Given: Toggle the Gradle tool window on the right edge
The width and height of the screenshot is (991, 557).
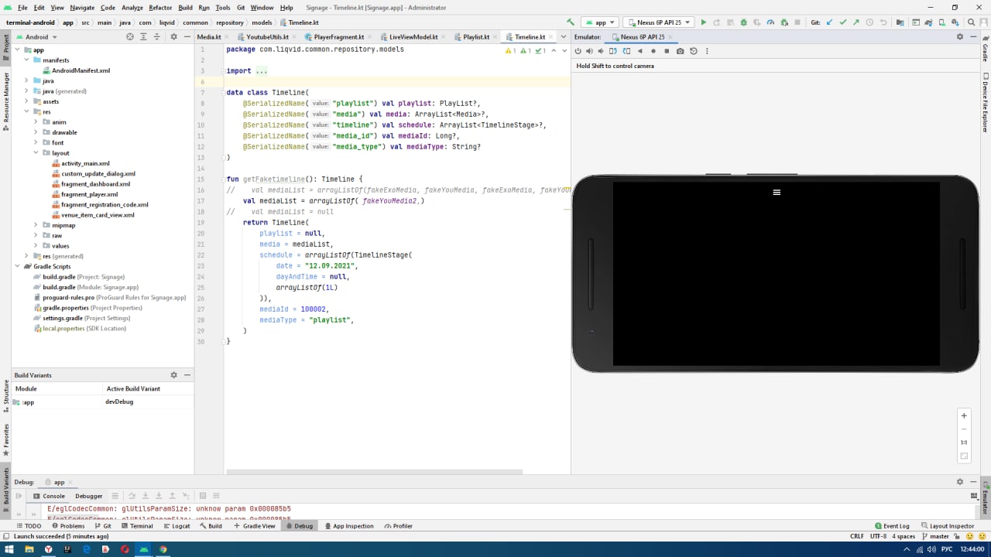Looking at the screenshot, I should point(985,48).
